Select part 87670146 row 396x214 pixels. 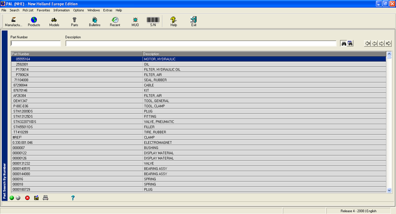199,91
